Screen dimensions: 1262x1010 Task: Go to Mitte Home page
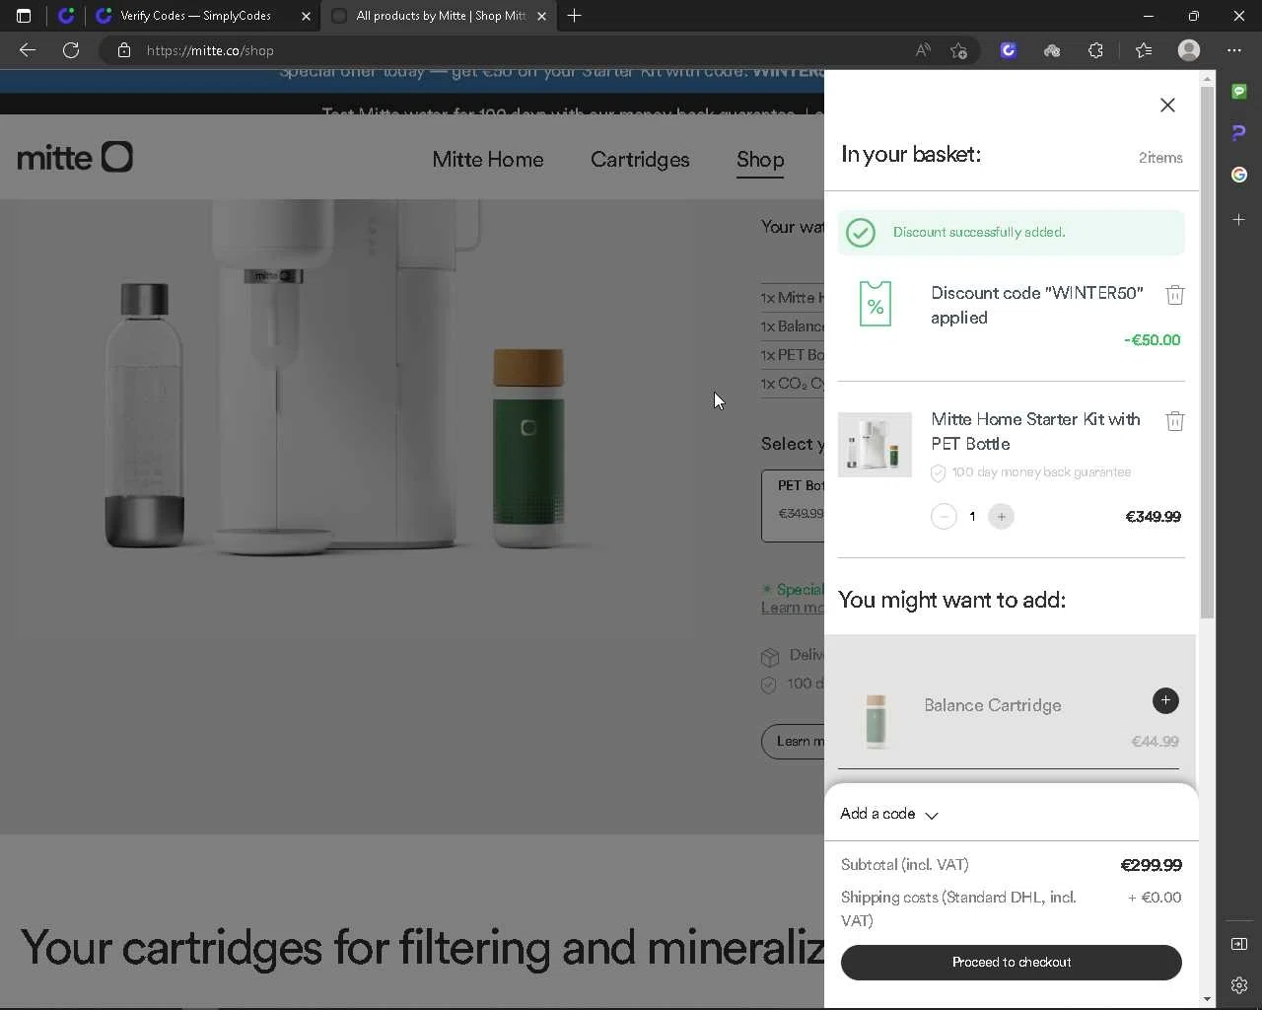pos(488,160)
